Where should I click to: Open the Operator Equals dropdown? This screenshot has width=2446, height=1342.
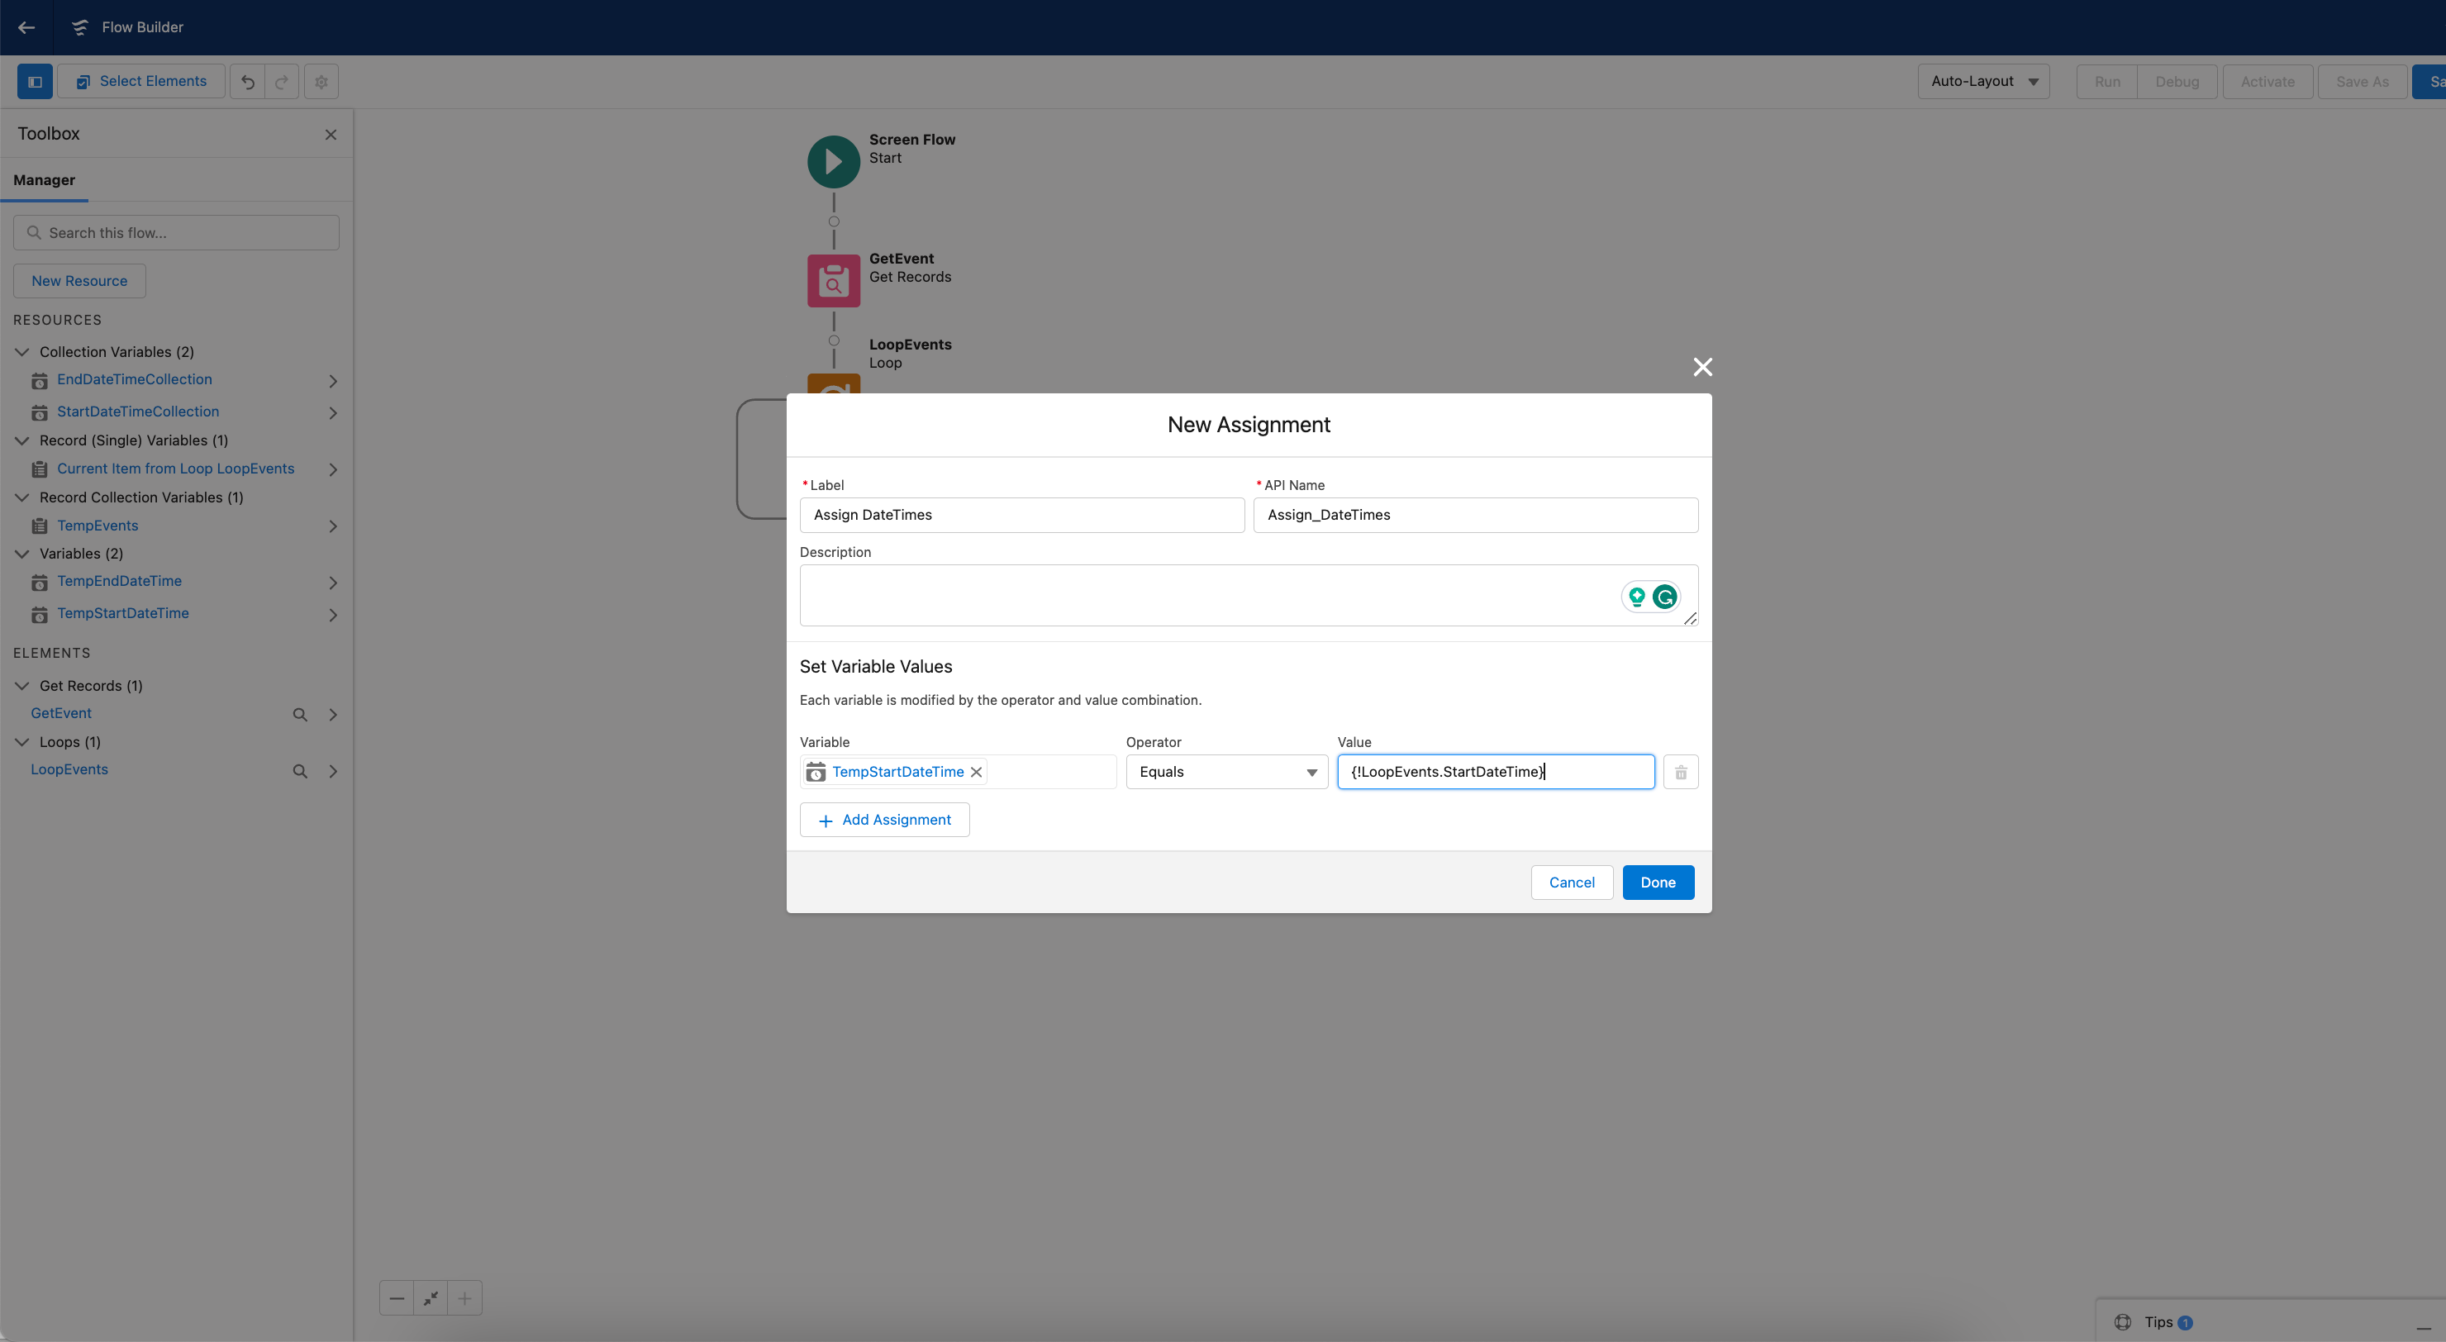click(1225, 772)
